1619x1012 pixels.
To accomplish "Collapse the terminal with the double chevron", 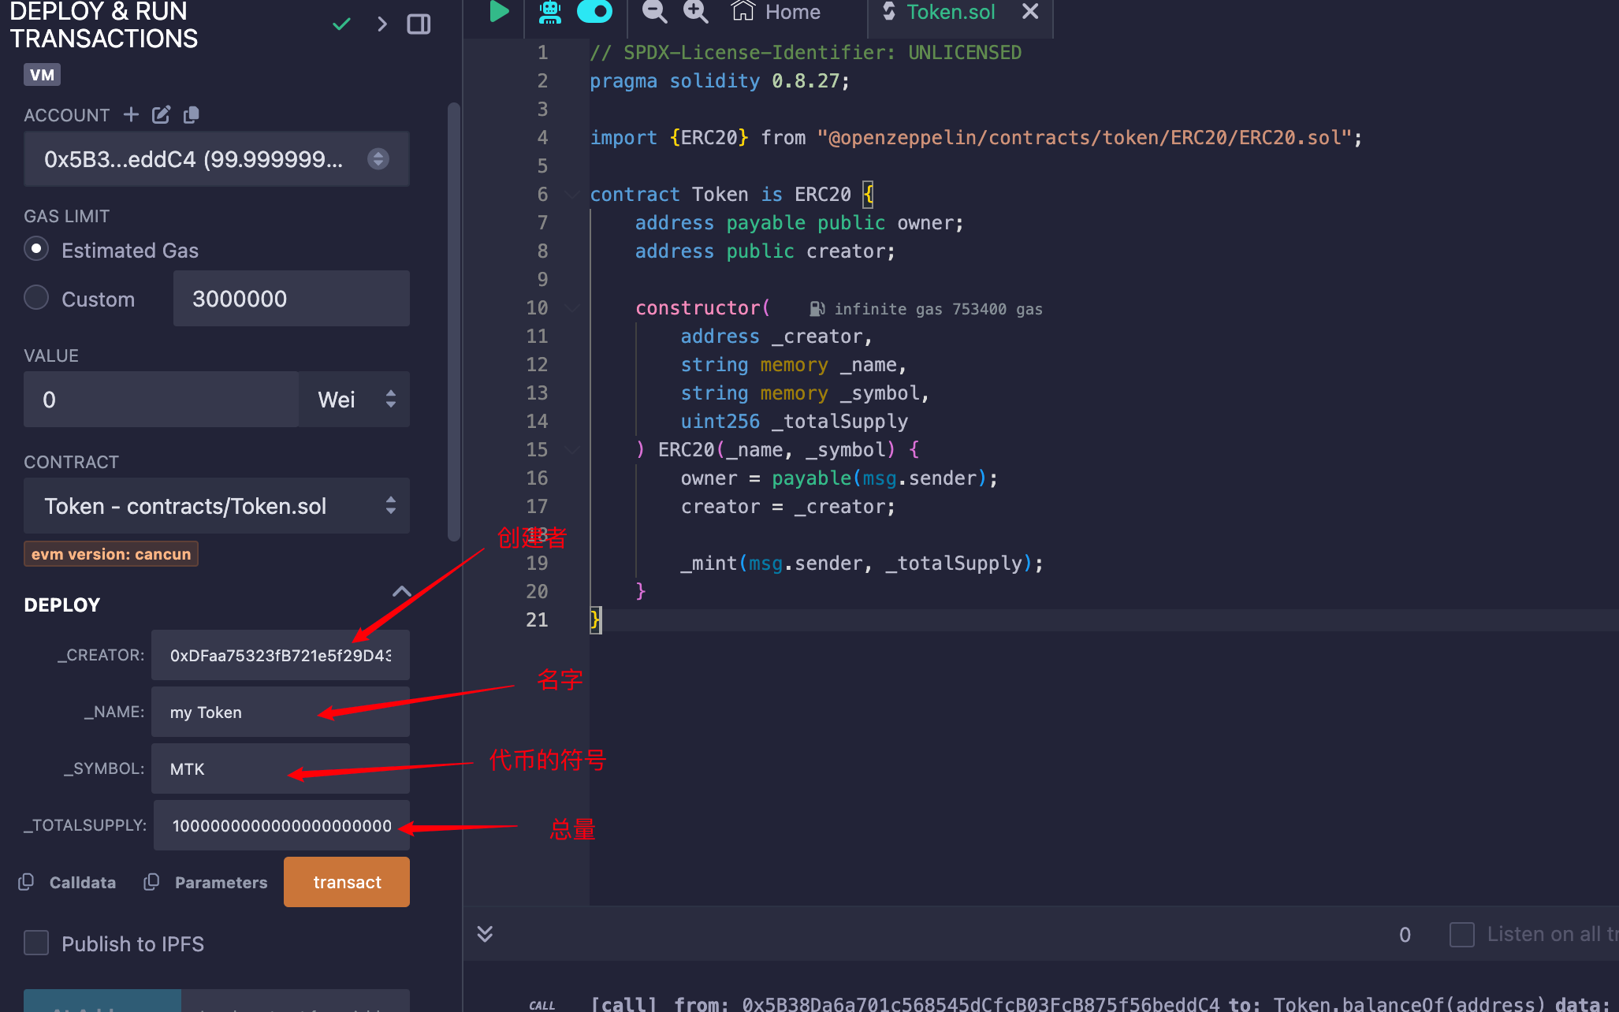I will pyautogui.click(x=485, y=934).
